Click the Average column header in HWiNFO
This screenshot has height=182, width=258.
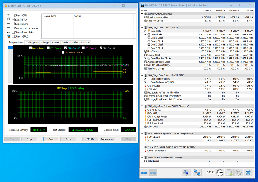(247, 10)
